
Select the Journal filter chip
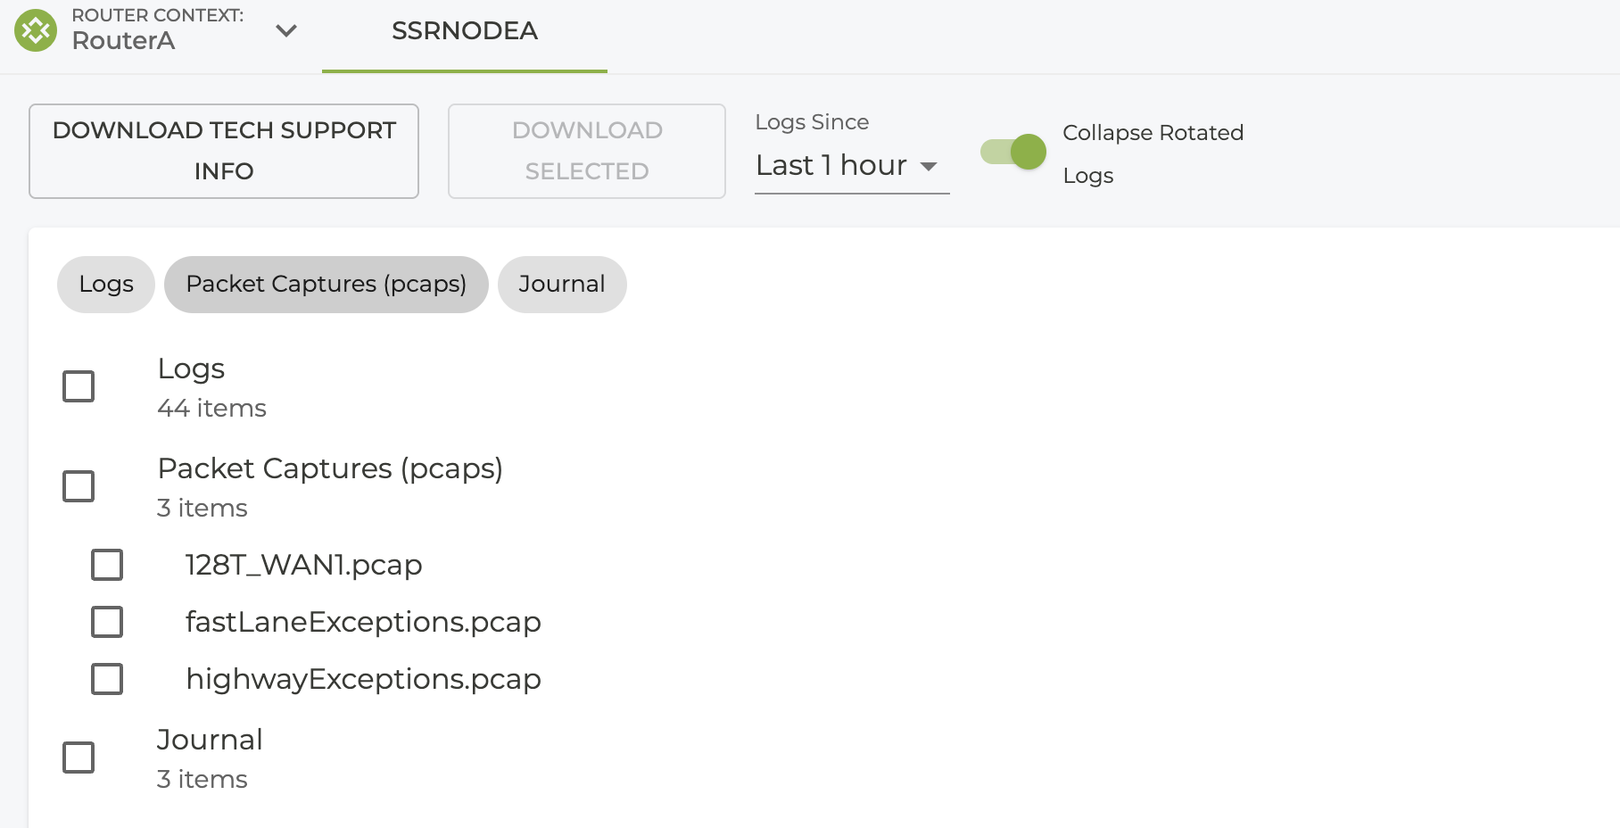(562, 285)
